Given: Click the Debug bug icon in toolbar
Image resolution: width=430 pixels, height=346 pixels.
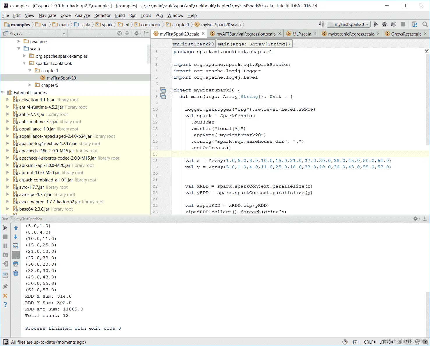Looking at the screenshot, I should 385,24.
